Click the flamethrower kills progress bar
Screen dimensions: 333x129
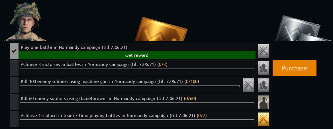click(137, 103)
